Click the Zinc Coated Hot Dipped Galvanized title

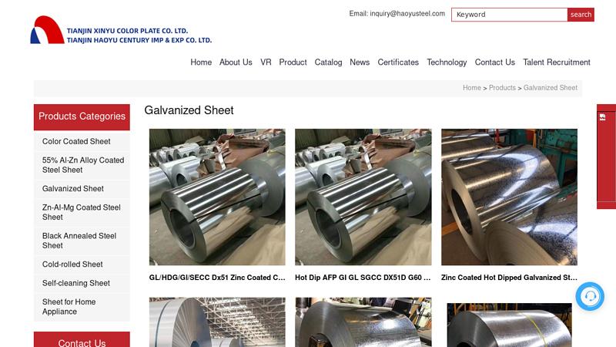(509, 278)
